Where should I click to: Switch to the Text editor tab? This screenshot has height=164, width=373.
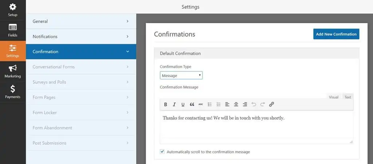pos(348,97)
